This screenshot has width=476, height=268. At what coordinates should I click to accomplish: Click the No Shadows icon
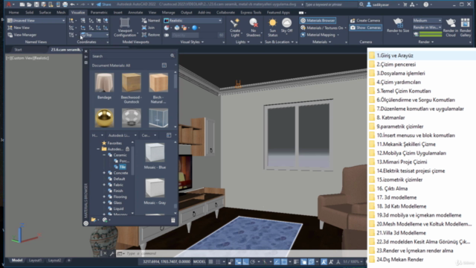(253, 23)
